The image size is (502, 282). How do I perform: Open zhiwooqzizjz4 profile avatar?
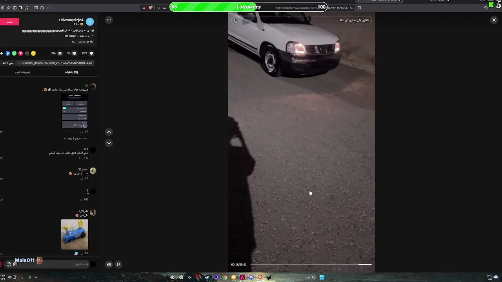pos(90,22)
